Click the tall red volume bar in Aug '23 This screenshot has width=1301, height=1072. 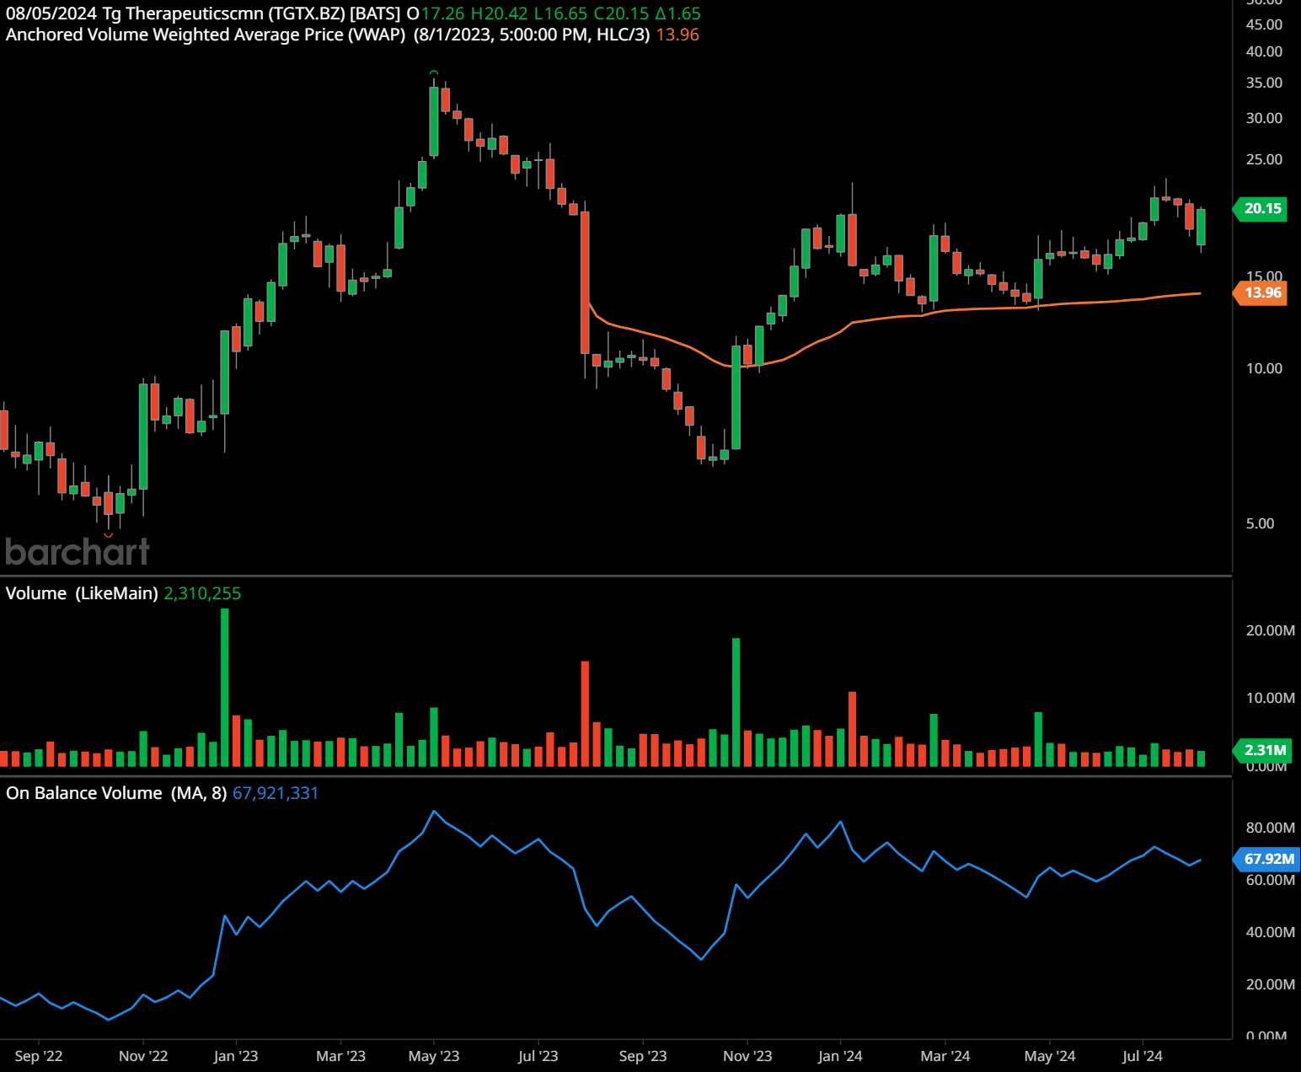point(585,713)
